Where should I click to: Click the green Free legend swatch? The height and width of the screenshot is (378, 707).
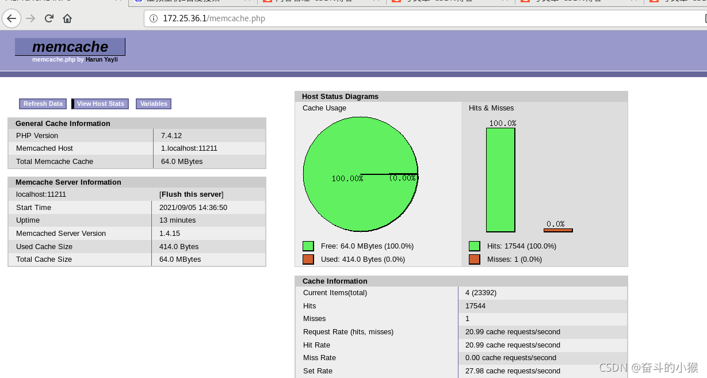[308, 246]
